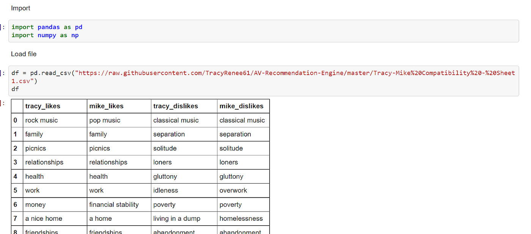Click the "Load file" markdown text

24,54
